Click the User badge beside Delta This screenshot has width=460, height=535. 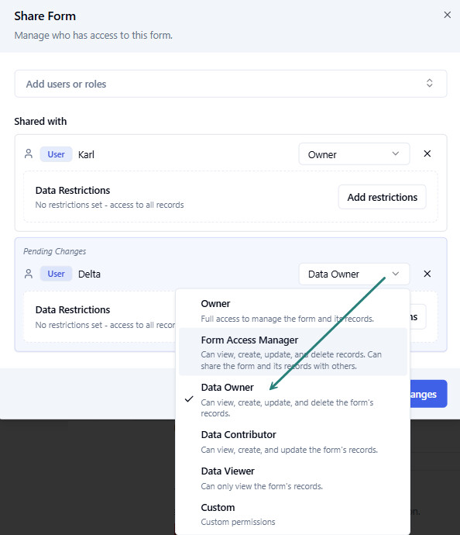click(56, 274)
